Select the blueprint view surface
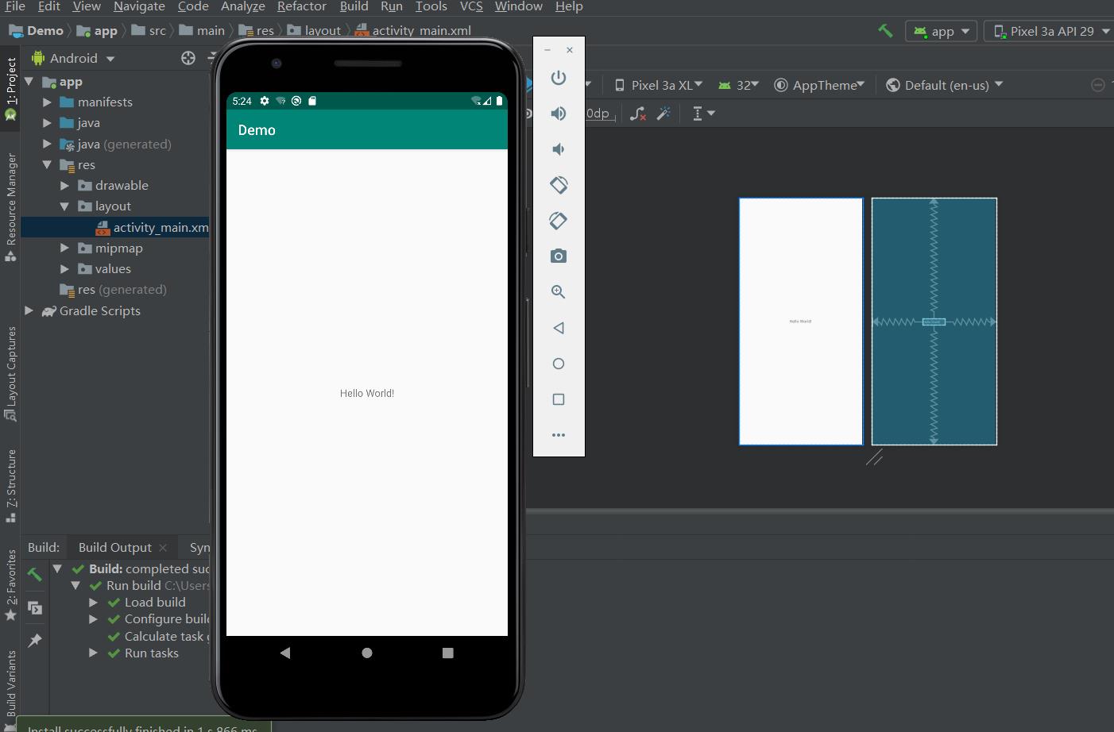The image size is (1114, 732). click(x=934, y=322)
